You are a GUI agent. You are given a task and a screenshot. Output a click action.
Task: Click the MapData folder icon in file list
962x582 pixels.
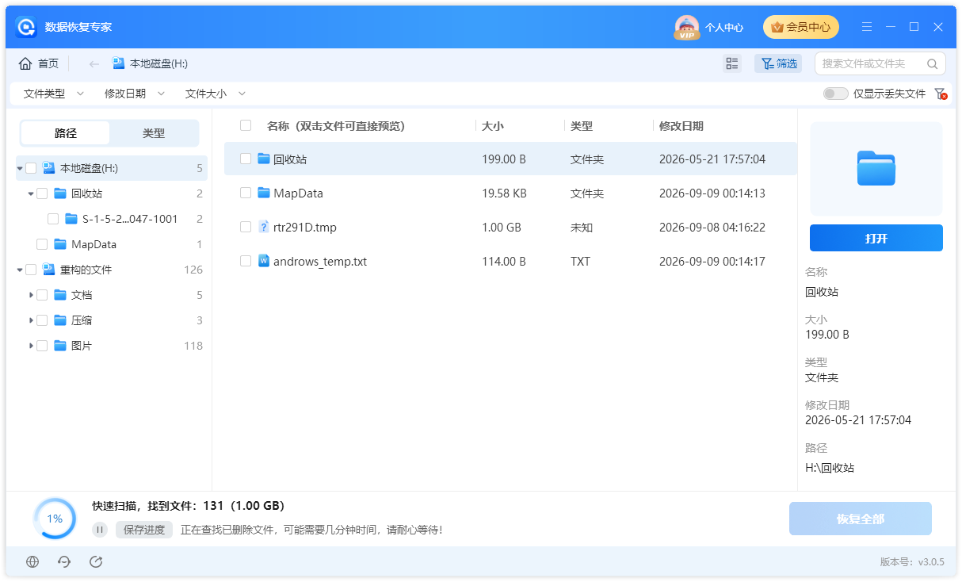[x=264, y=193]
